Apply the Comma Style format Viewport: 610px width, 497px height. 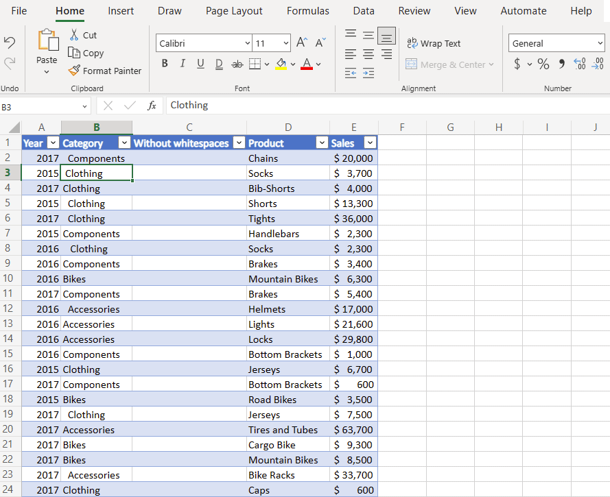click(563, 64)
